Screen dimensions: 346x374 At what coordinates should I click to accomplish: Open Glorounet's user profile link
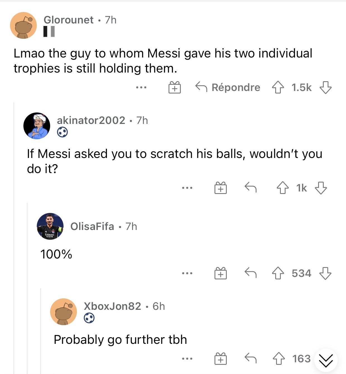(x=69, y=20)
